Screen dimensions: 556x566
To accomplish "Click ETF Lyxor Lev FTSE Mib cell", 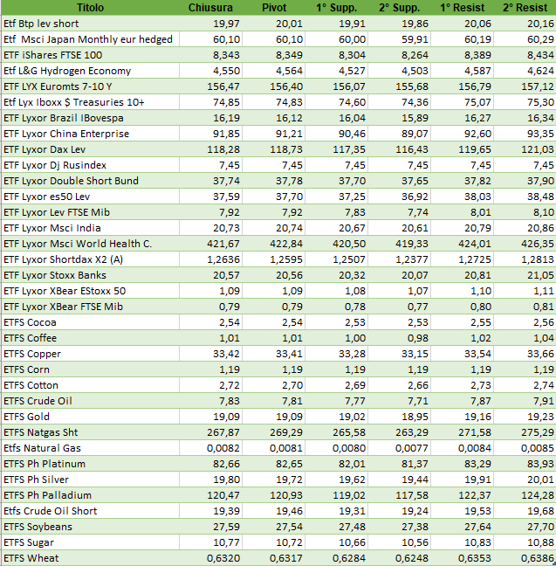I will point(90,212).
